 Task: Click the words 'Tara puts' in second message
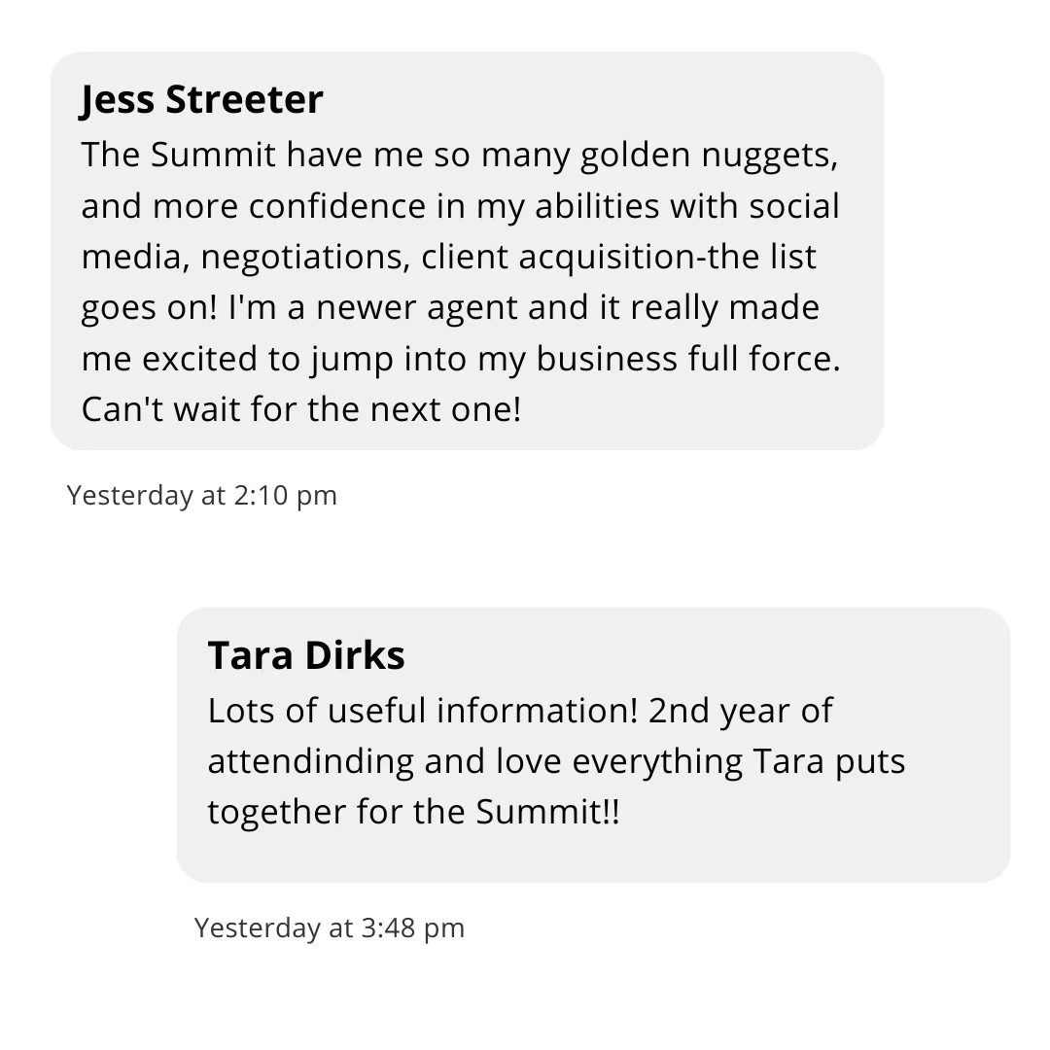point(829,763)
